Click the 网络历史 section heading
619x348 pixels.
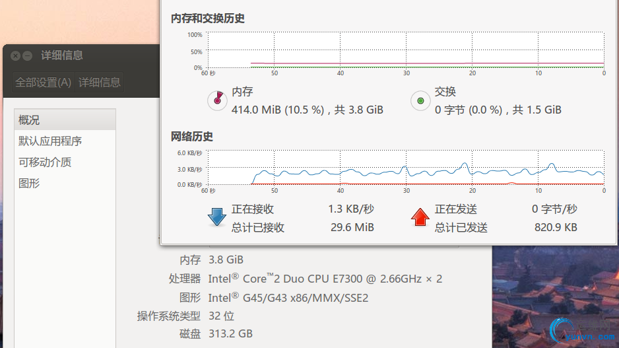(192, 137)
